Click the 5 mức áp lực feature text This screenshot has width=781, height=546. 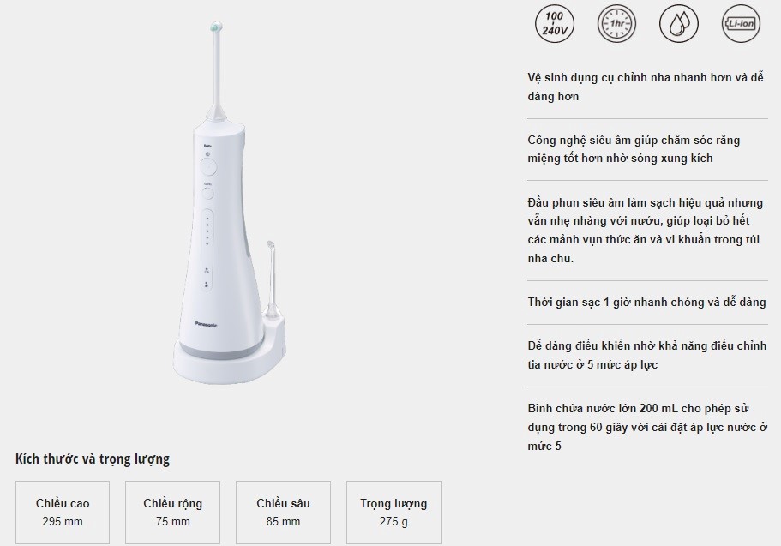coord(647,355)
